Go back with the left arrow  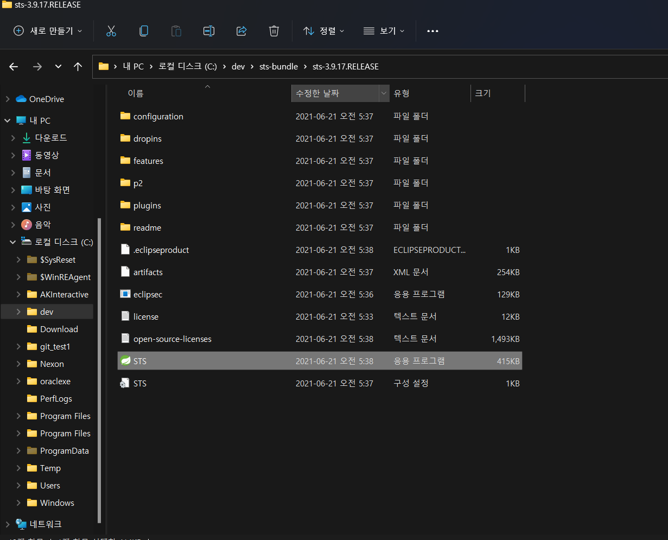coord(14,67)
